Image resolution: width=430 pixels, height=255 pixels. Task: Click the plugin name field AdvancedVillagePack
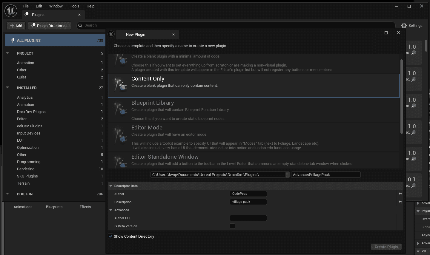pyautogui.click(x=326, y=175)
